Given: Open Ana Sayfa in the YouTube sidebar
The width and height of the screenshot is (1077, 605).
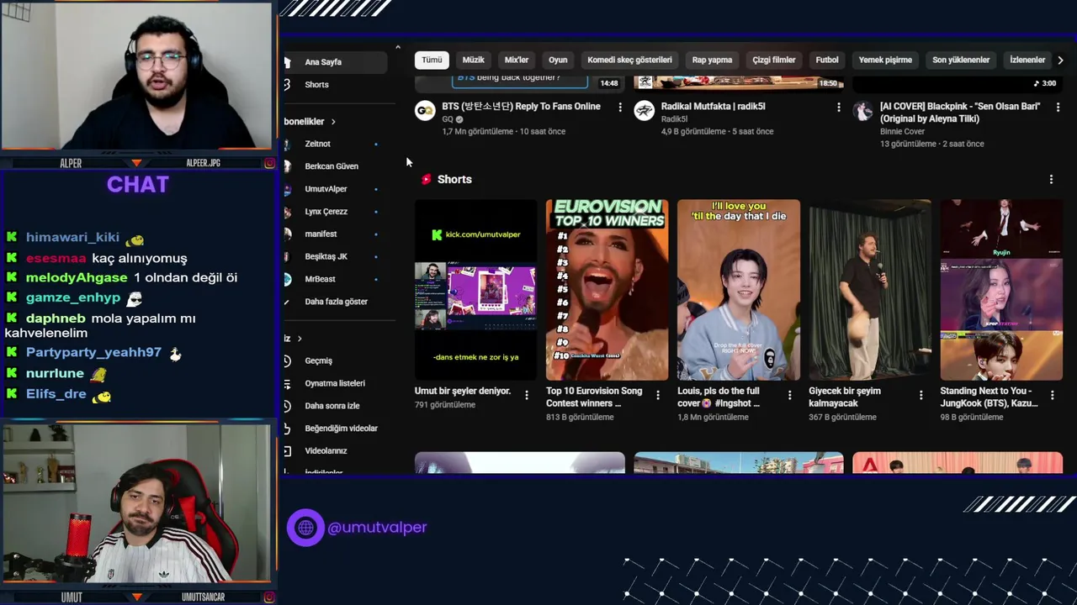Looking at the screenshot, I should pyautogui.click(x=336, y=62).
